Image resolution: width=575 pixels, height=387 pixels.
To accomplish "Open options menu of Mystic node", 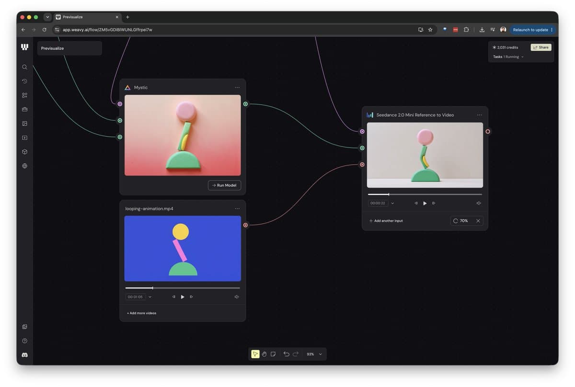I will click(x=237, y=88).
